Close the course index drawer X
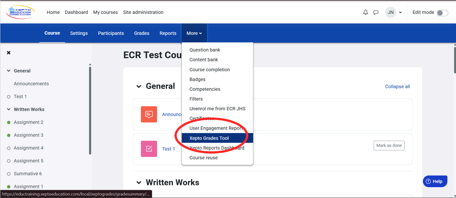Image resolution: width=456 pixels, height=198 pixels. pos(9,53)
